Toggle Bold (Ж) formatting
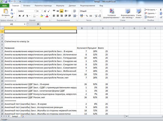163x121 pixels. [20, 16]
